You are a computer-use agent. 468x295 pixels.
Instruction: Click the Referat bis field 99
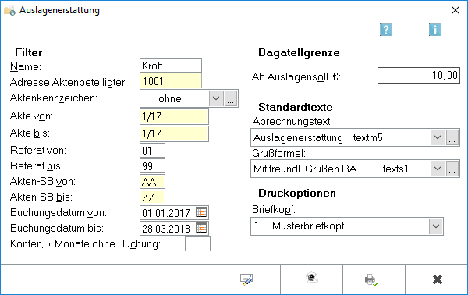[x=153, y=165]
